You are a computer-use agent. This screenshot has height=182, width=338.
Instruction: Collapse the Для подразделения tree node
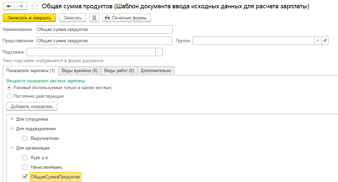pos(12,129)
